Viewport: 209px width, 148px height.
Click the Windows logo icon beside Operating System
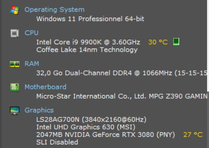(15, 10)
